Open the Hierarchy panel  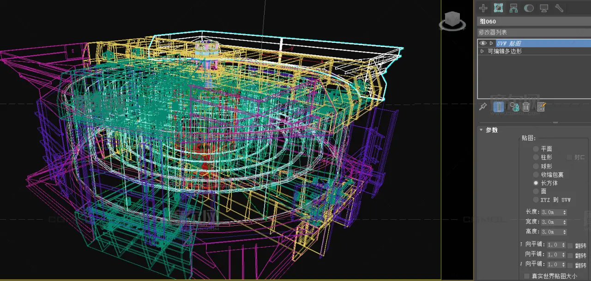pyautogui.click(x=513, y=8)
